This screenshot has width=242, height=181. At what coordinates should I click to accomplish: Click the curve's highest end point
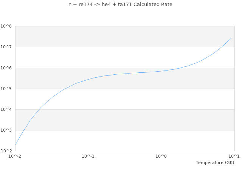coord(231,38)
